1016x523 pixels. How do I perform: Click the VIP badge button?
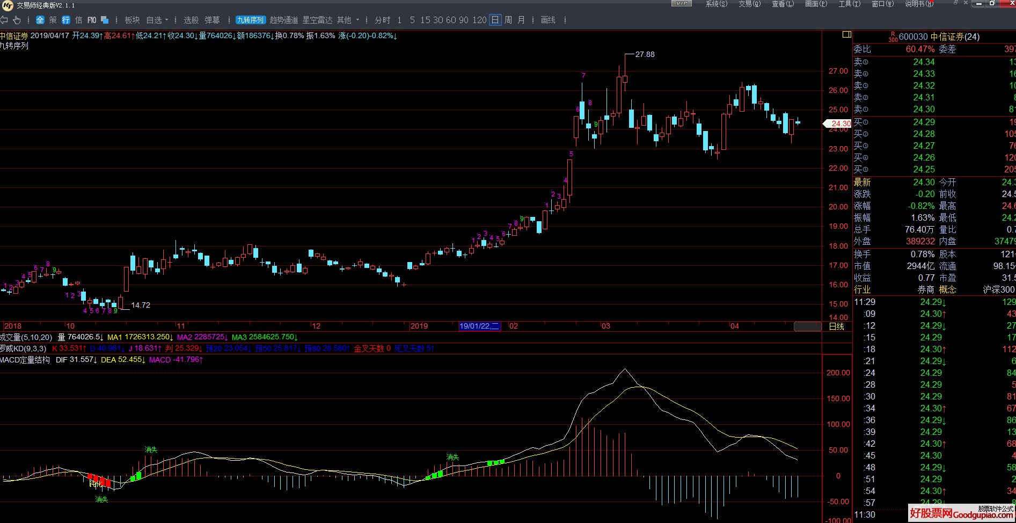point(682,3)
